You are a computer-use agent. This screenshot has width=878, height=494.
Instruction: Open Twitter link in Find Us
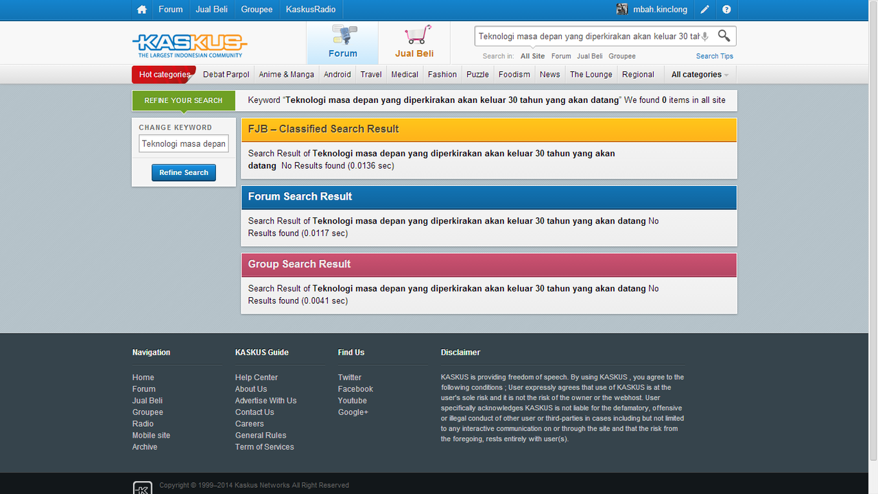coord(350,377)
